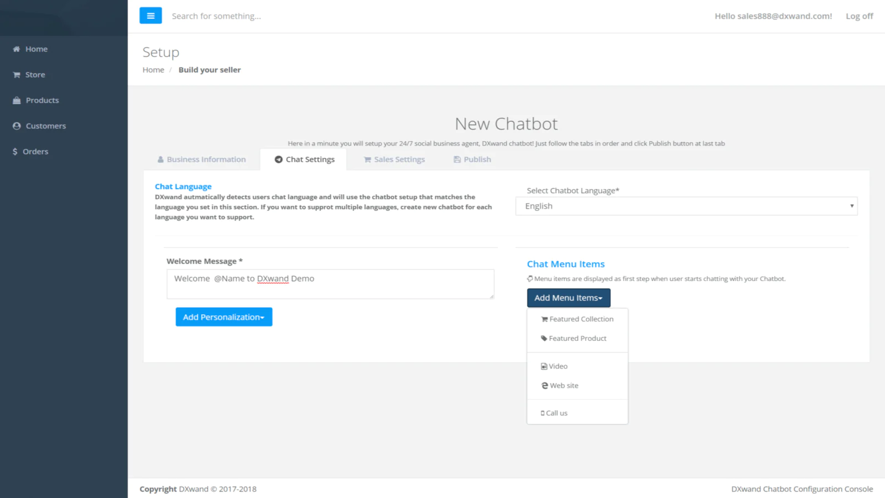Click the Chat Menu Items heading

[x=566, y=264]
